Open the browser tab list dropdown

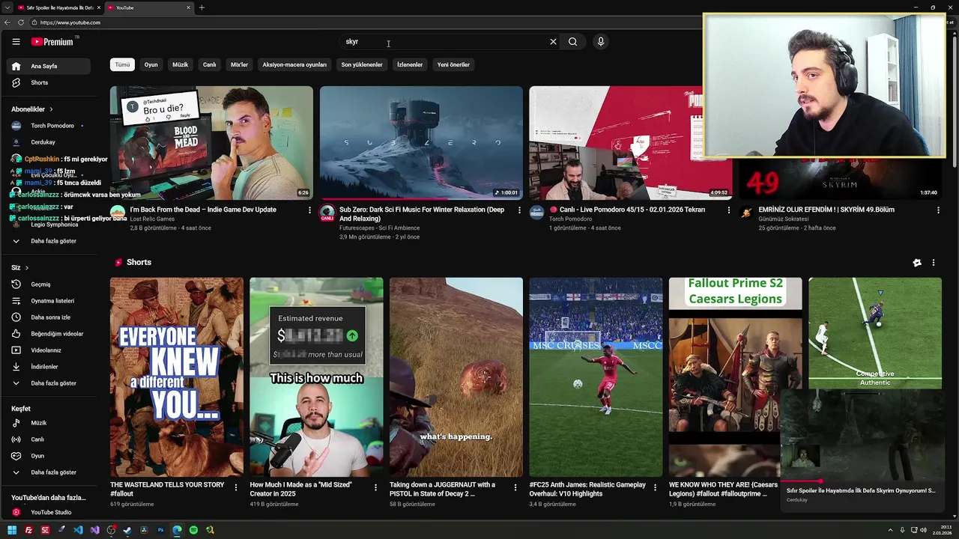coord(7,7)
